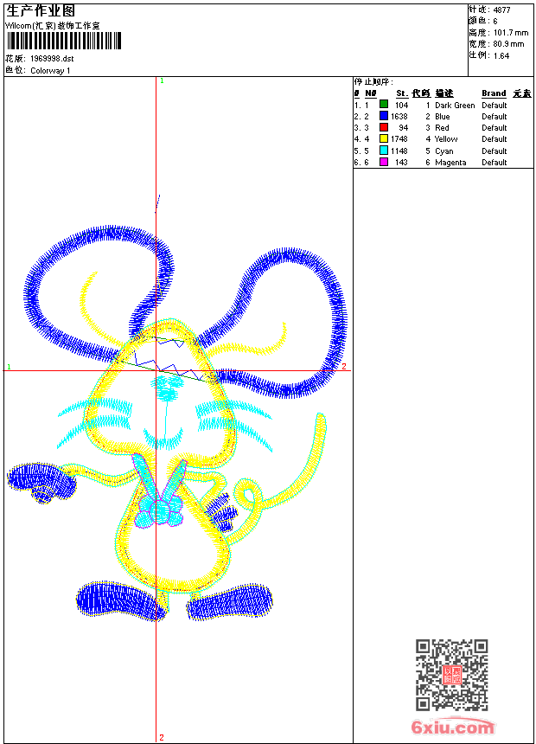Screen dimensions: 536x744
Task: Click the 描述 column header
Action: (444, 93)
